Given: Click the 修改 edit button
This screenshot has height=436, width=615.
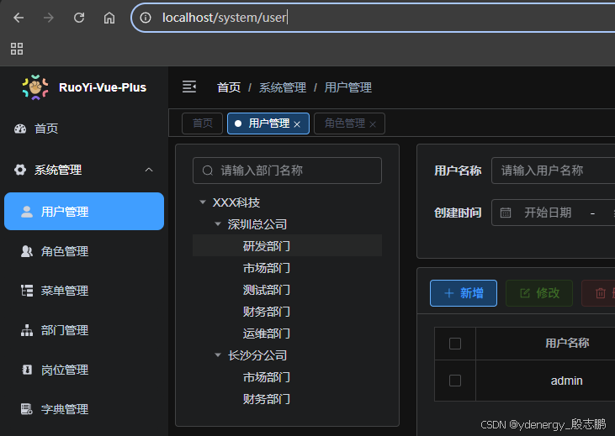Looking at the screenshot, I should [x=539, y=293].
